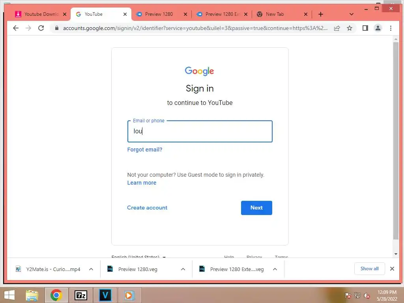Open the media player taskbar icon

[129, 295]
